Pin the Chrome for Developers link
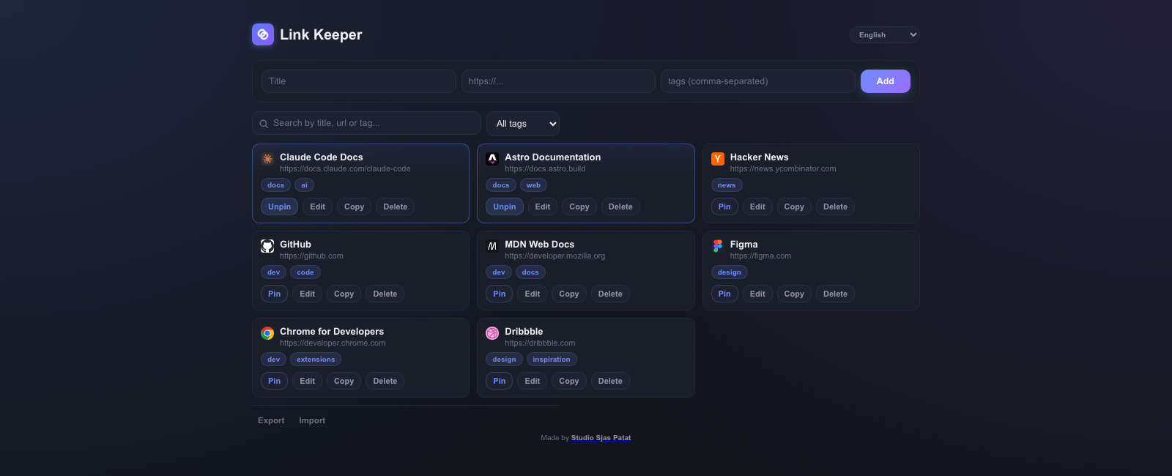1172x476 pixels. coord(274,381)
